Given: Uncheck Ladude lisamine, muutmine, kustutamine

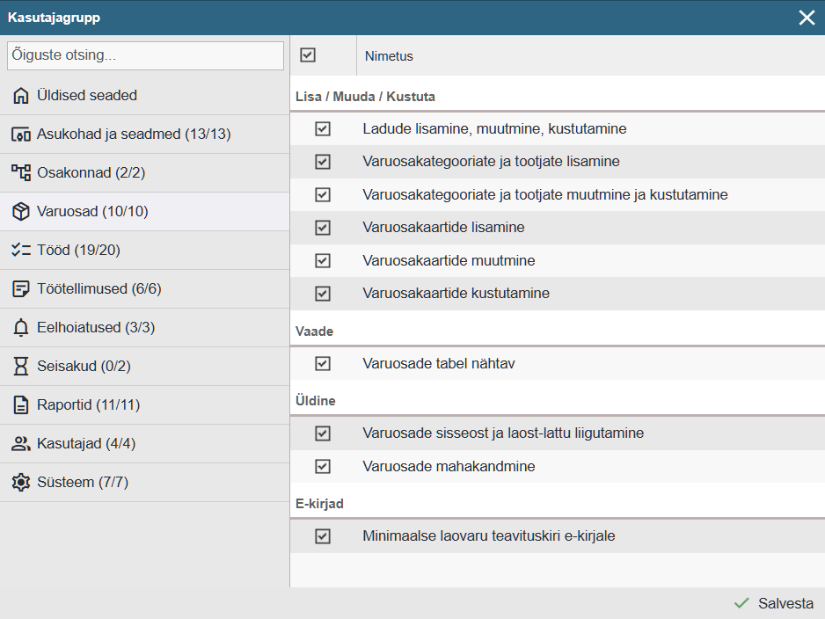Looking at the screenshot, I should (323, 129).
